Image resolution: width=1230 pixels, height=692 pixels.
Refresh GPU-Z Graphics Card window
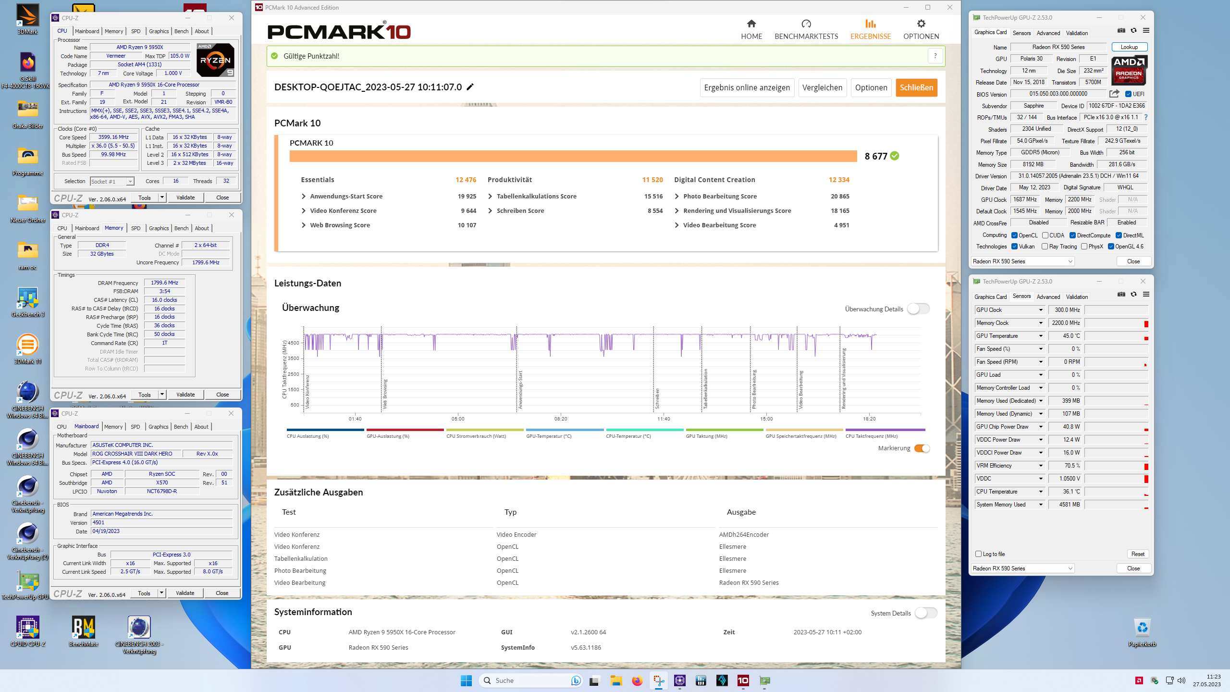coord(1133,30)
